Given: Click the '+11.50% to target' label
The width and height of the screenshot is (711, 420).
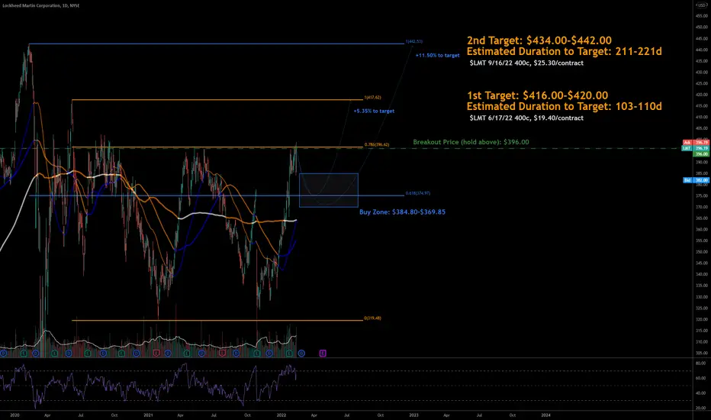Looking at the screenshot, I should pos(437,56).
